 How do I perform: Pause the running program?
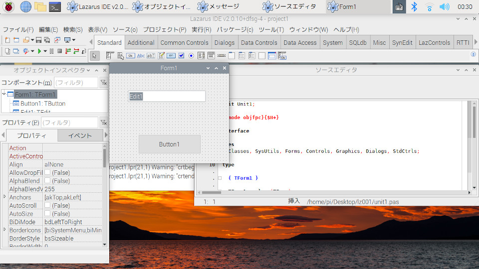51,51
